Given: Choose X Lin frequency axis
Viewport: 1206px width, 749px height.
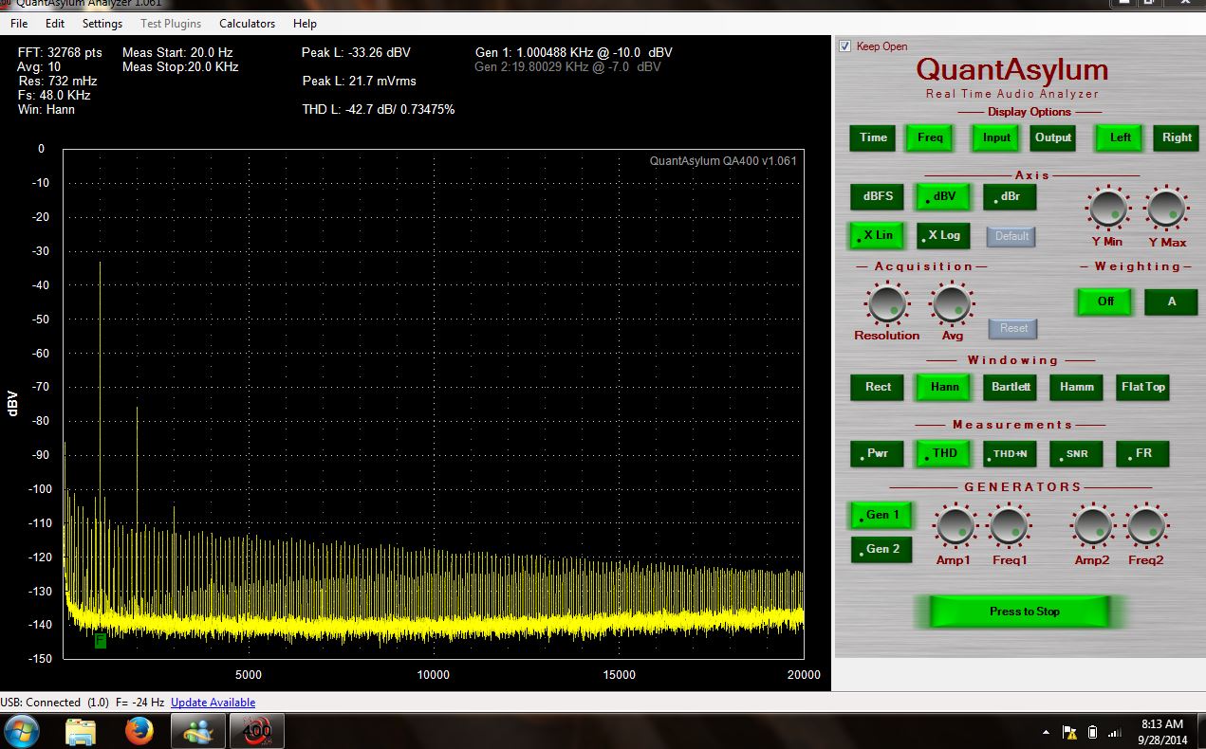Looking at the screenshot, I should [876, 235].
